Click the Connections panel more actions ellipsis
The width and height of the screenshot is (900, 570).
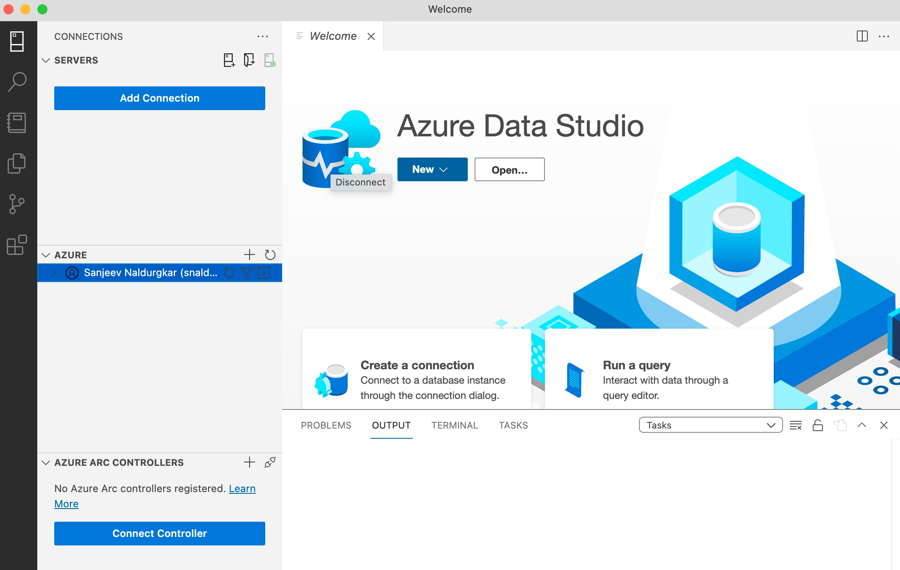[x=263, y=36]
